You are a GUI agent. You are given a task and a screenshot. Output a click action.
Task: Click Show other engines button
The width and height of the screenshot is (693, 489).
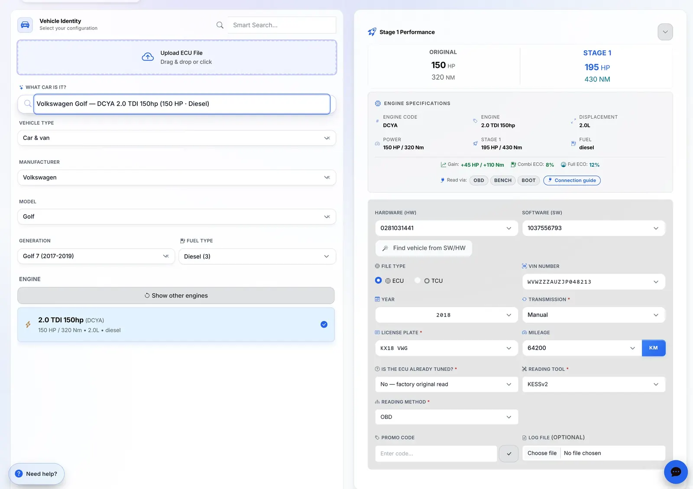176,295
